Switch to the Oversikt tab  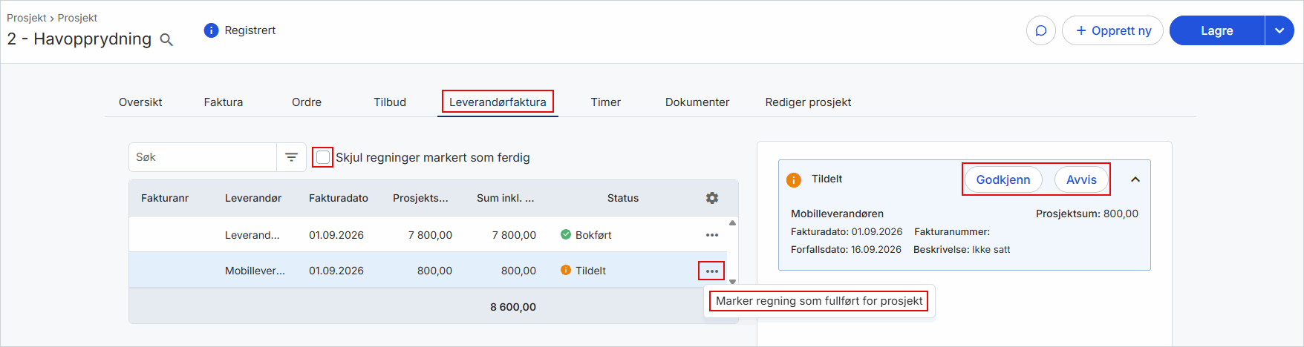point(140,102)
